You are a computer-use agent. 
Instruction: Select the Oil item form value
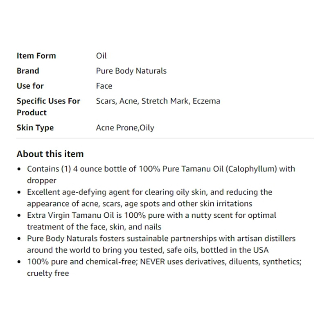point(101,56)
